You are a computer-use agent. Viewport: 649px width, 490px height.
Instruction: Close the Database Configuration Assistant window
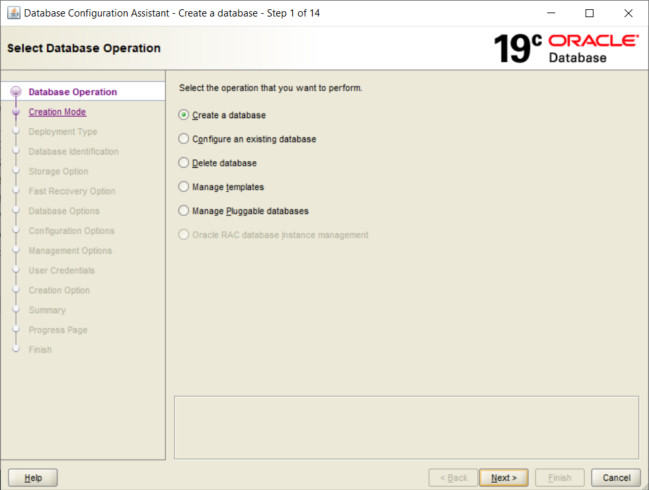tap(629, 13)
